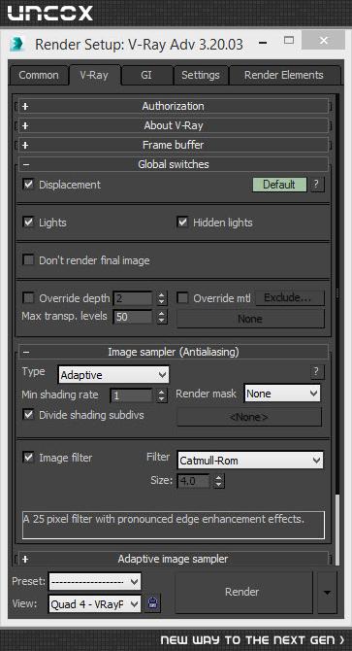This screenshot has width=352, height=651.
Task: Collapse Global switches with its minus icon
Action: point(25,164)
